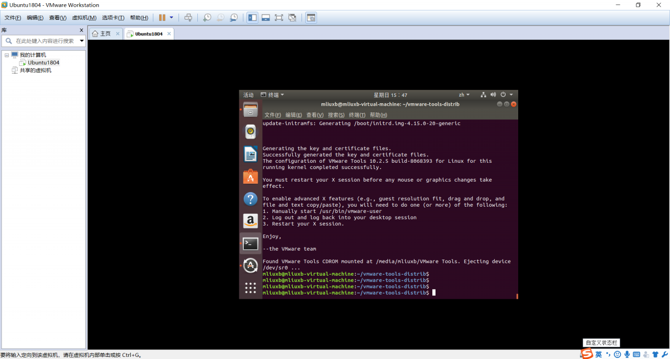Screen dimensions: 670x359
Task: Close the 库 library panel
Action: tap(81, 30)
